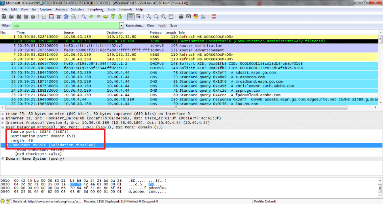Click 'Profile: Default' in status bar
Viewport: 383px width, 204px height.
[x=265, y=201]
